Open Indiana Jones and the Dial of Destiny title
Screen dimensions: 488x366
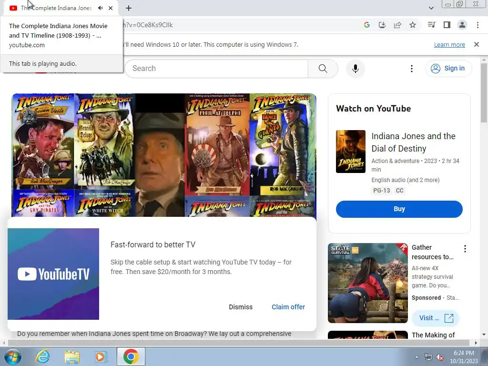(413, 142)
